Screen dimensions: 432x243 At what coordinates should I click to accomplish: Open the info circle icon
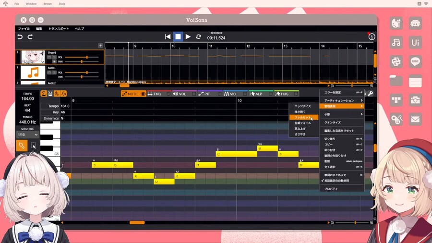click(372, 36)
